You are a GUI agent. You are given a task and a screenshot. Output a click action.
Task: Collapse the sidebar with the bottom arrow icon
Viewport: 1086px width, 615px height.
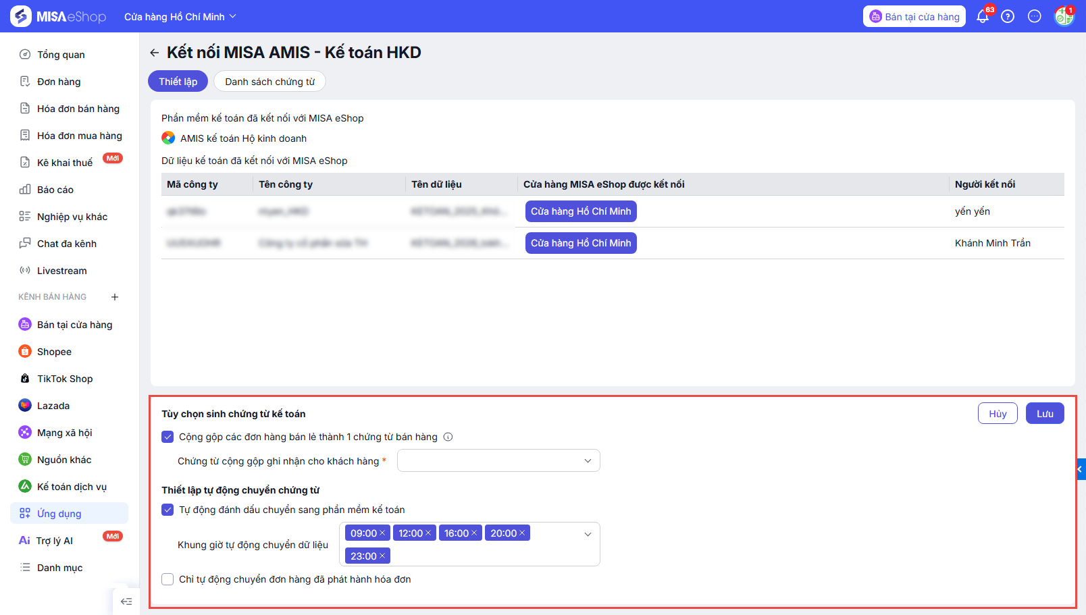[x=126, y=601]
